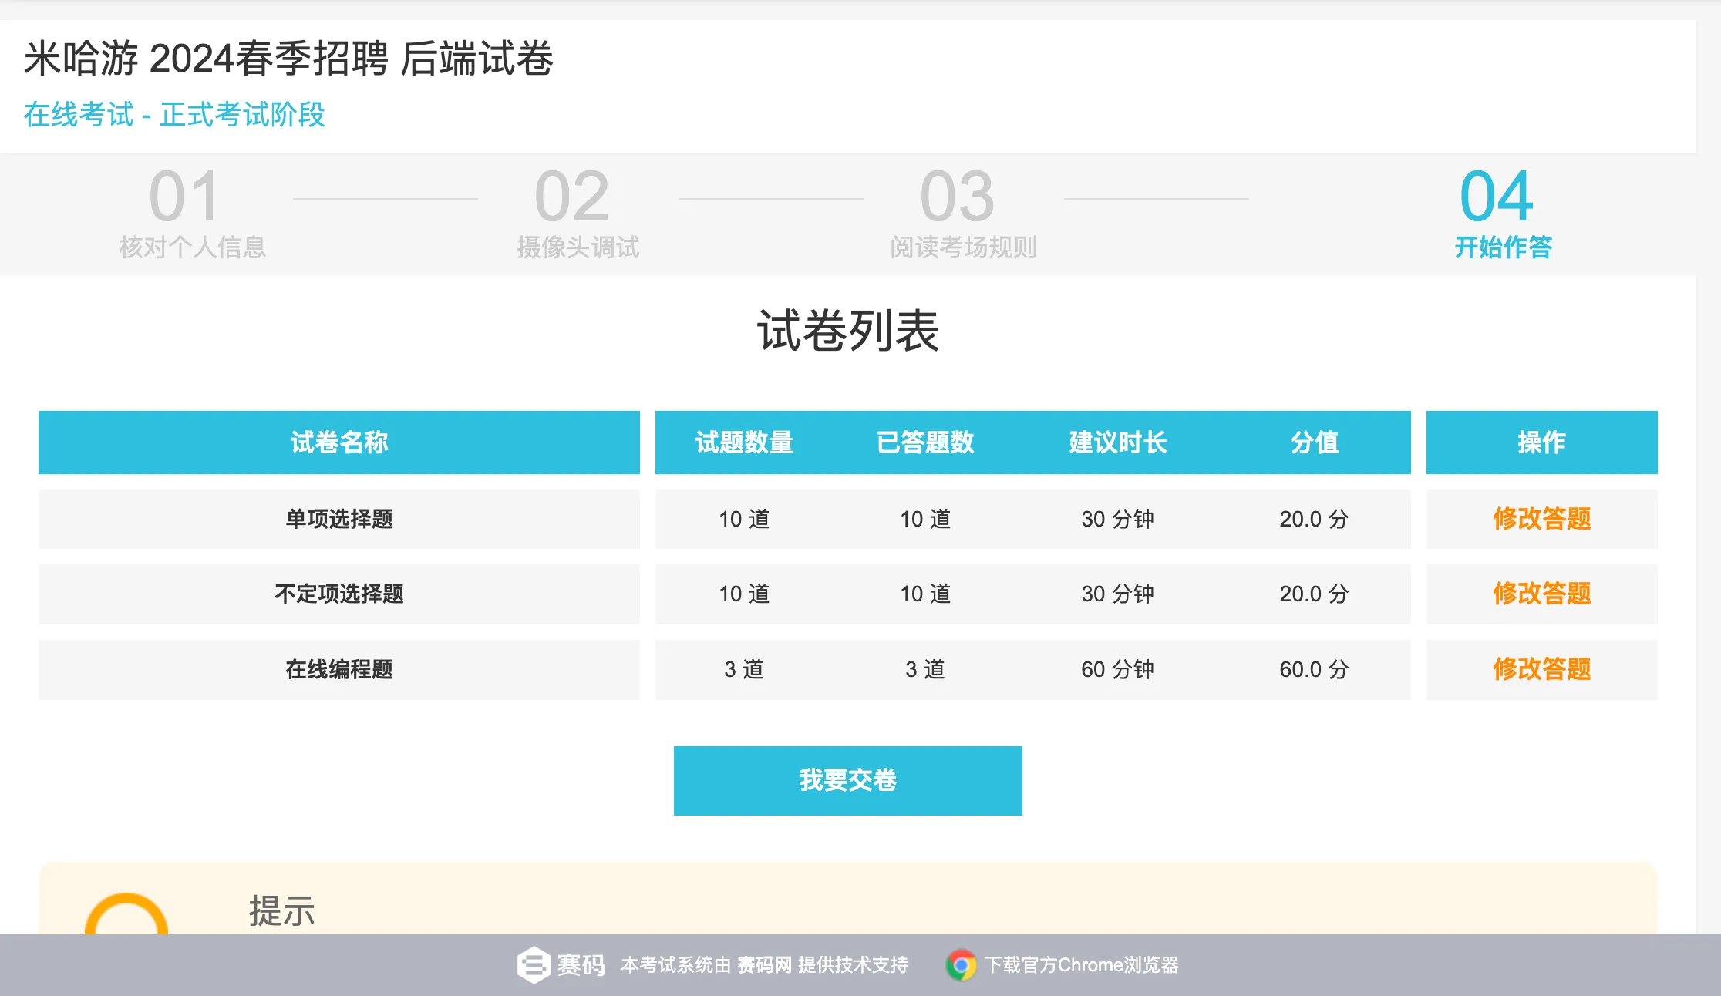
Task: Click the 提示 heading
Action: click(x=281, y=911)
